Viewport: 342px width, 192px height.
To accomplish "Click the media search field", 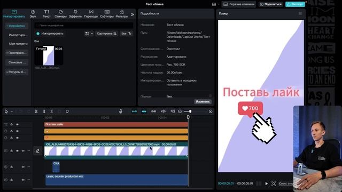I will pos(84,26).
